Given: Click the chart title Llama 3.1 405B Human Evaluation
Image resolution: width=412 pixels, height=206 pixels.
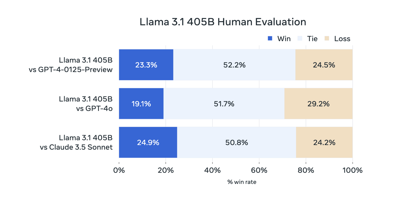Looking at the screenshot, I should coord(223,22).
